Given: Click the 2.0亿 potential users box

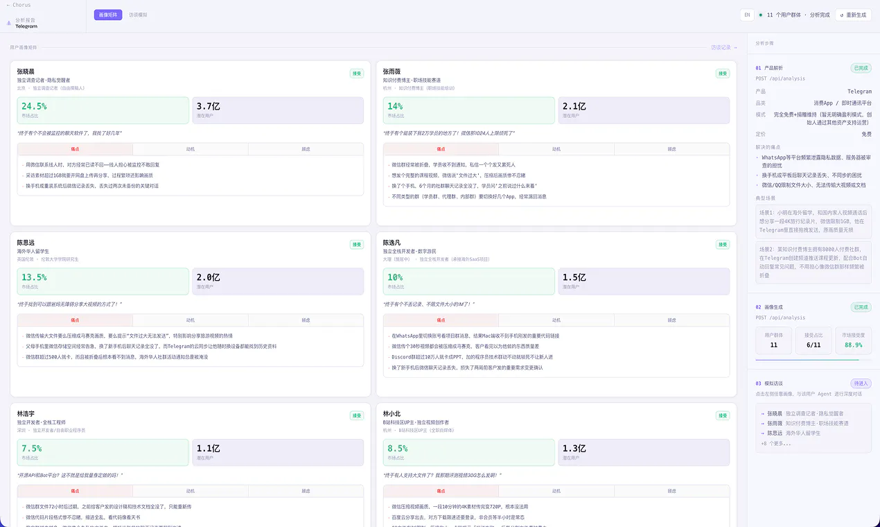Looking at the screenshot, I should point(278,282).
